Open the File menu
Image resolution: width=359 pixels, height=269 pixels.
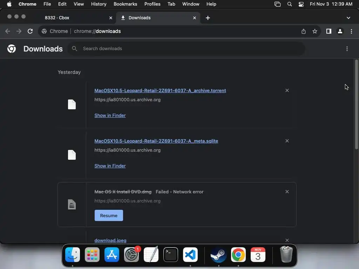point(47,4)
